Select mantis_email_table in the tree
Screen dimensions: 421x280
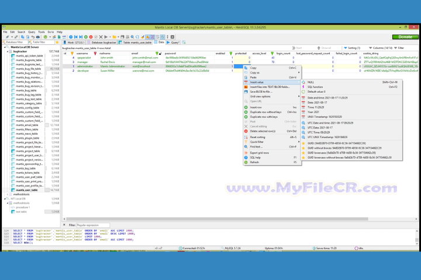pos(27,125)
